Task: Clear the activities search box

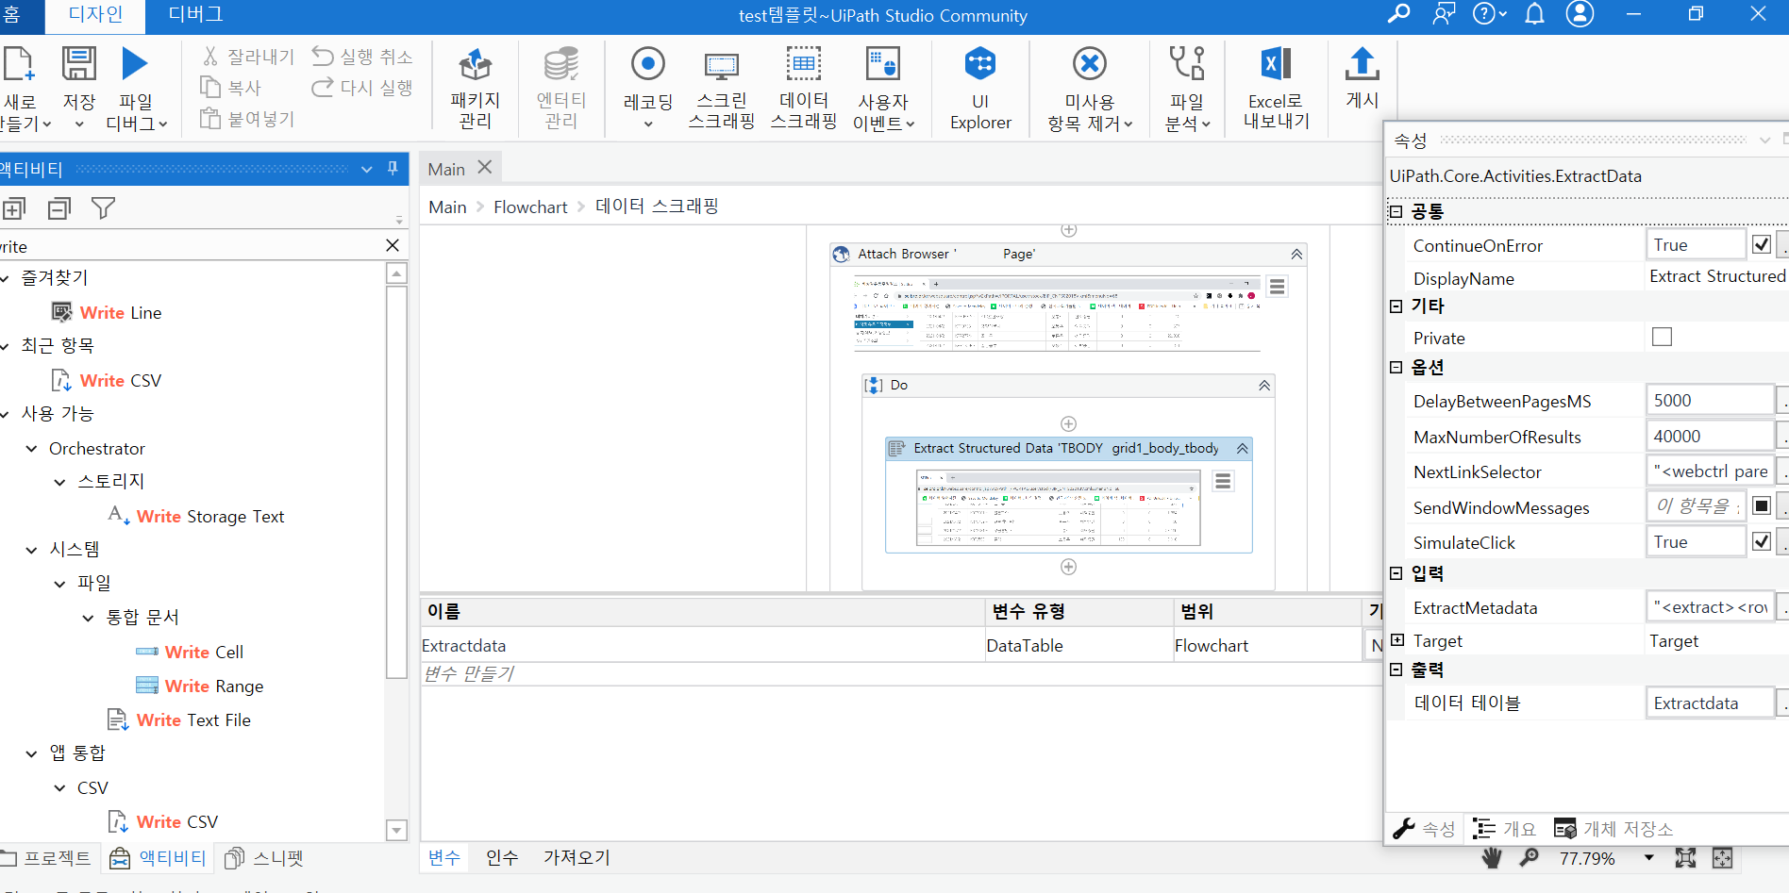Action: click(x=393, y=245)
